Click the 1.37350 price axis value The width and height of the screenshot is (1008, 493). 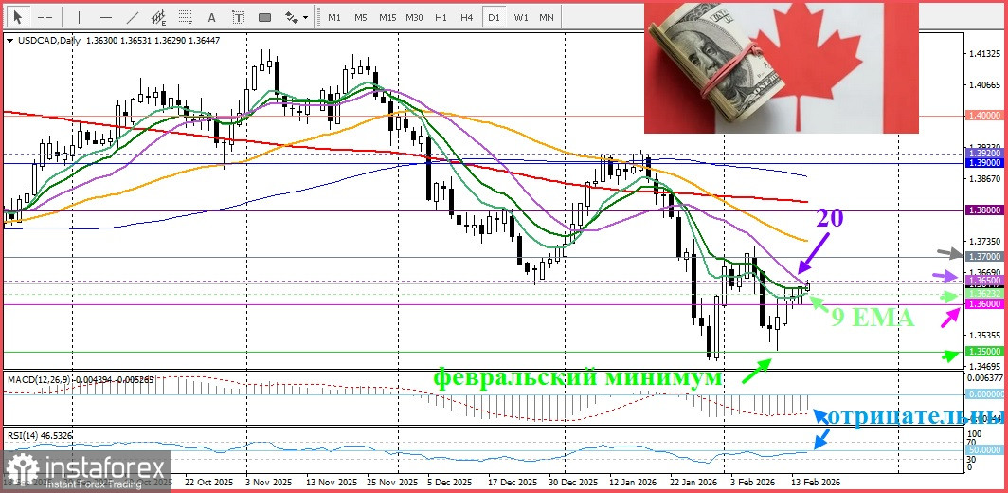click(983, 242)
